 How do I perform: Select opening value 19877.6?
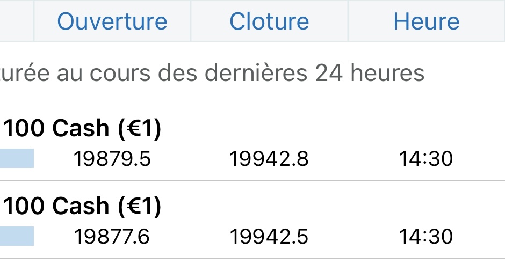tap(112, 236)
